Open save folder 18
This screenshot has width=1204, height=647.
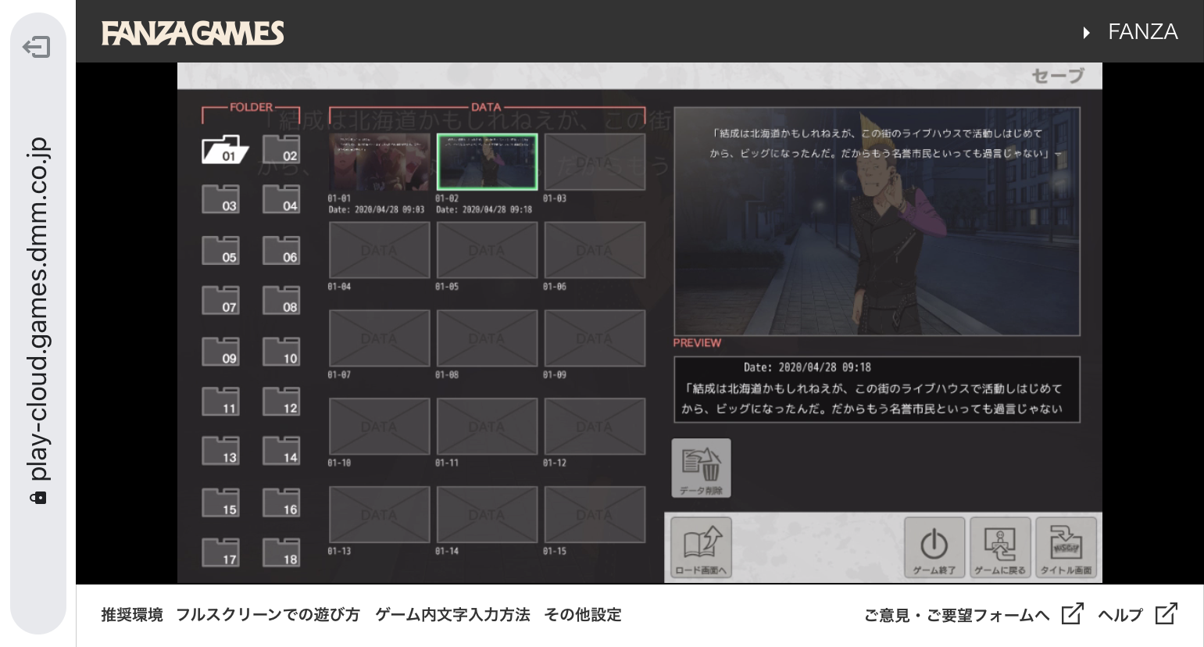coord(281,552)
